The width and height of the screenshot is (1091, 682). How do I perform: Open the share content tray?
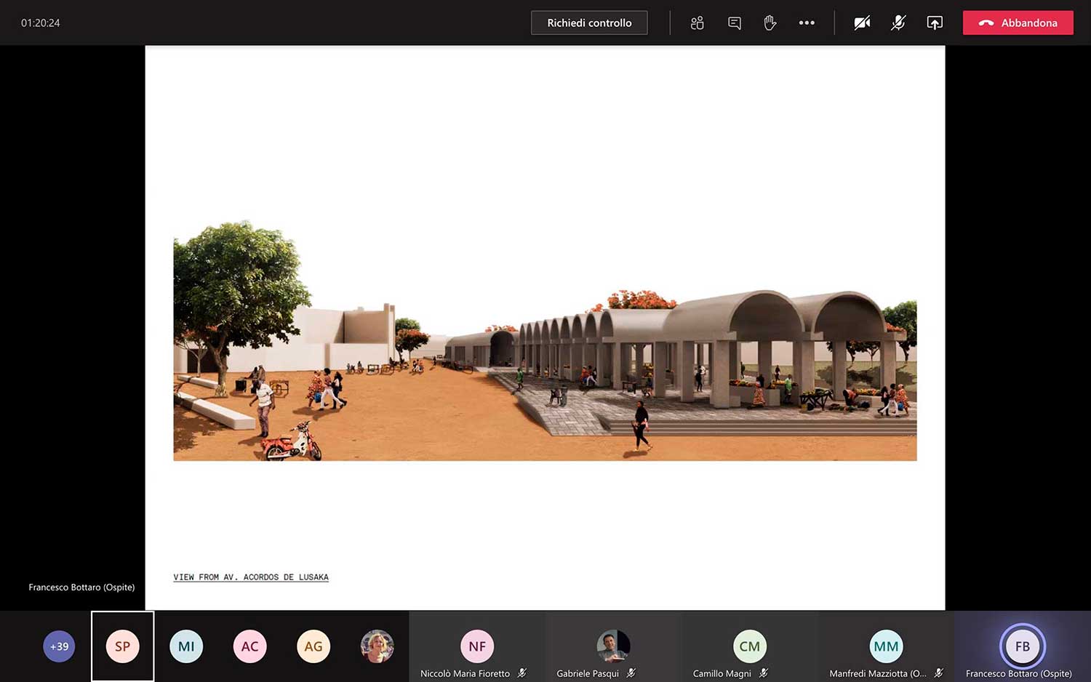[935, 23]
